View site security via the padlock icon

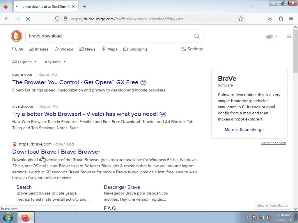coord(65,19)
